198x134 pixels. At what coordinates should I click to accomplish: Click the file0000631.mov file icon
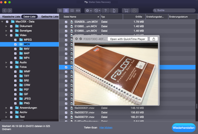(72, 108)
